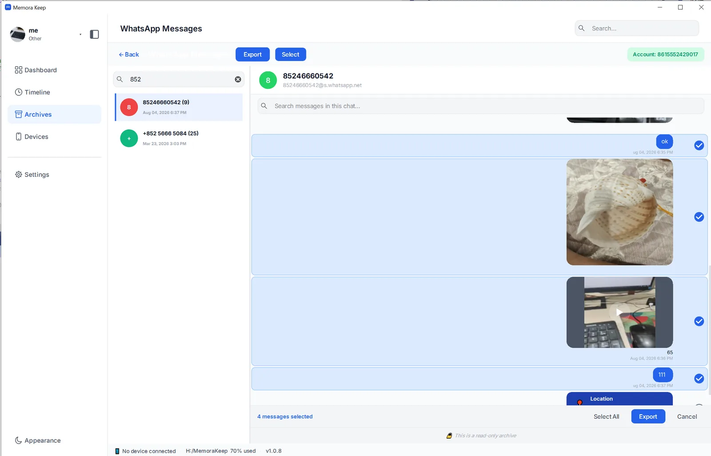
Task: Click the '111' message bubble
Action: tap(663, 375)
